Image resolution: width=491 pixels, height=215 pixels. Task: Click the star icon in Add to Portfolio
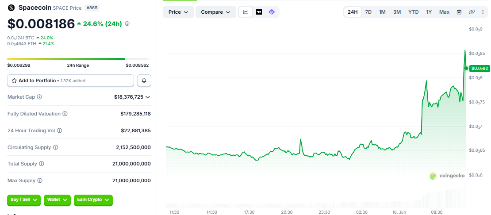pyautogui.click(x=14, y=81)
